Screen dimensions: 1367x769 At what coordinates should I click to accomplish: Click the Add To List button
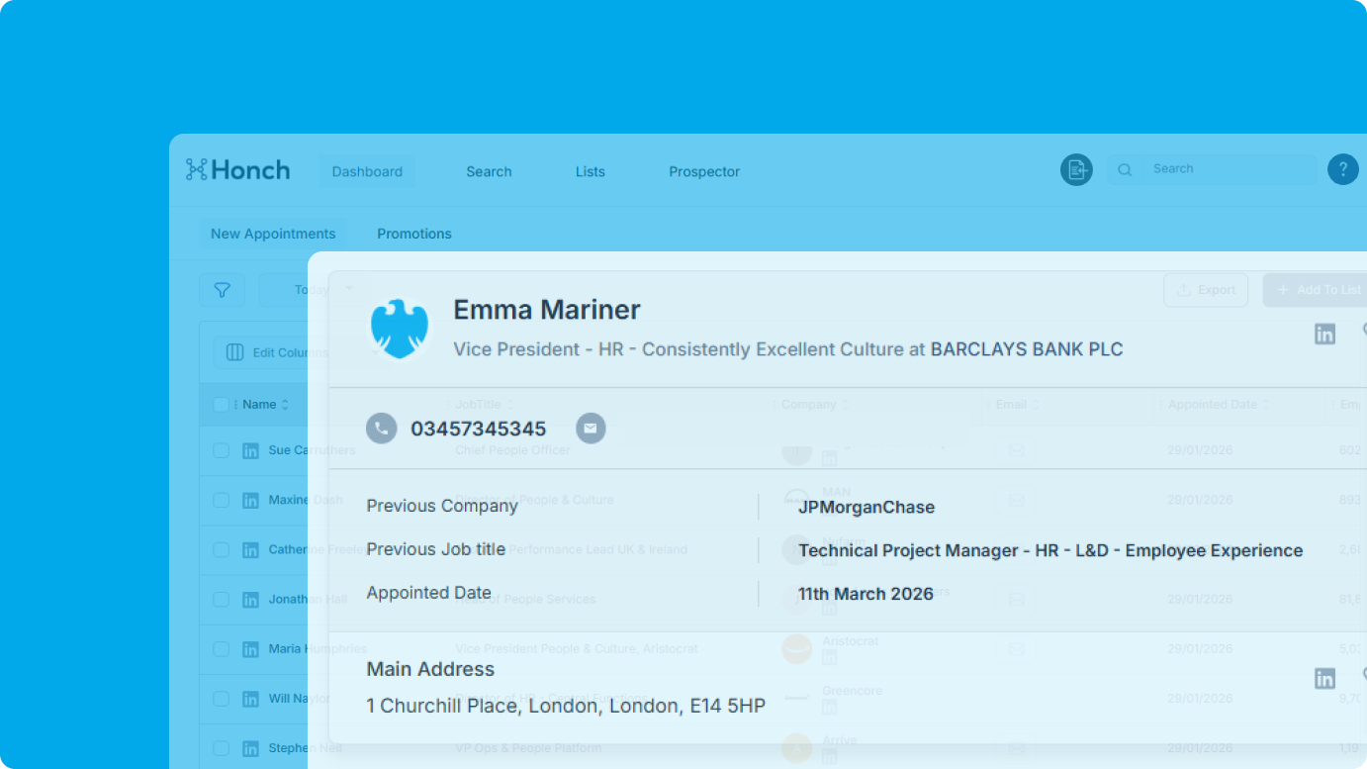click(x=1316, y=290)
